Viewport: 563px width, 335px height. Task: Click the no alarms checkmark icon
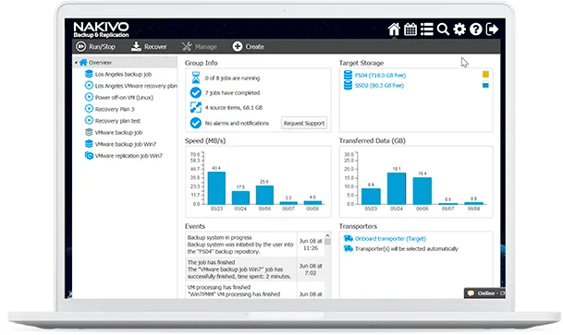[x=196, y=123]
